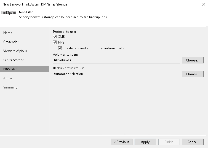Click the All volumes field
This screenshot has width=208, height=148.
click(x=116, y=60)
